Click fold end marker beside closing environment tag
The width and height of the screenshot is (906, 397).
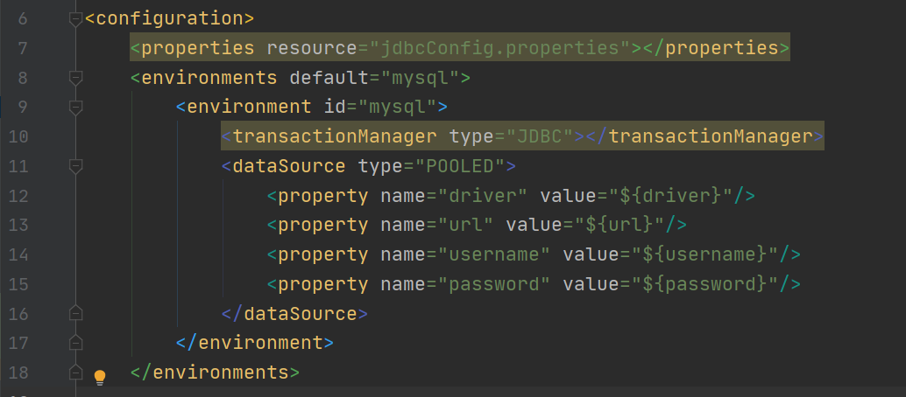[x=75, y=344]
